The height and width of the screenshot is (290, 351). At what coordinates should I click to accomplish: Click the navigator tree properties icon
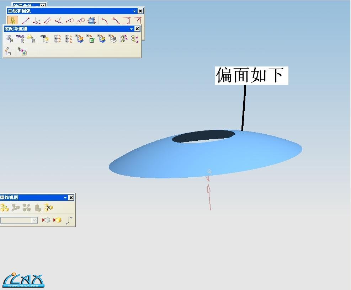pyautogui.click(x=9, y=51)
